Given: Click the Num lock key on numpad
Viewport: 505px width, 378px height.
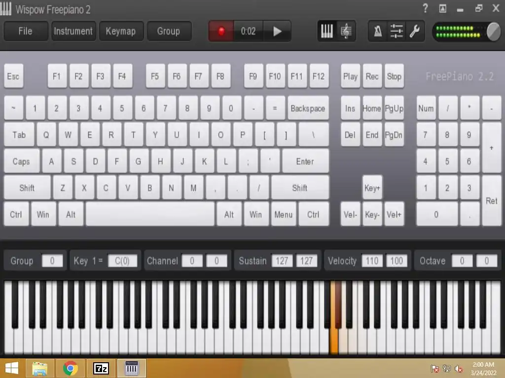Looking at the screenshot, I should pos(426,108).
